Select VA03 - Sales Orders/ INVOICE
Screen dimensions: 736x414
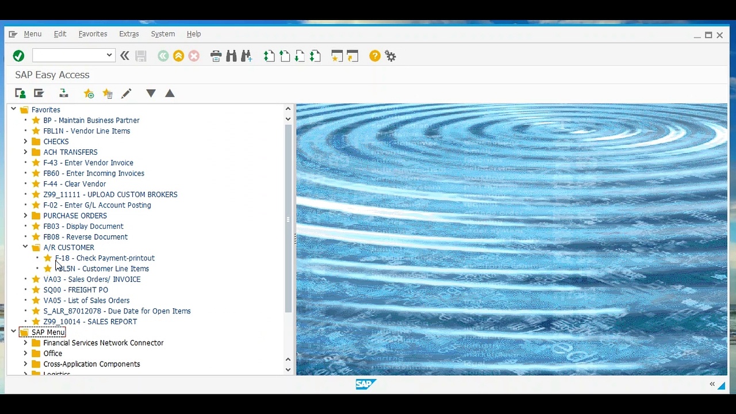coord(92,279)
